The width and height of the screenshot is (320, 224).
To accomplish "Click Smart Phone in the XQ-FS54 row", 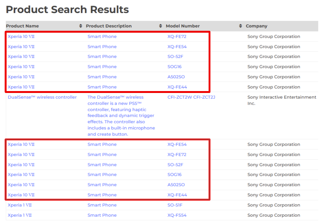I will coord(102,215).
